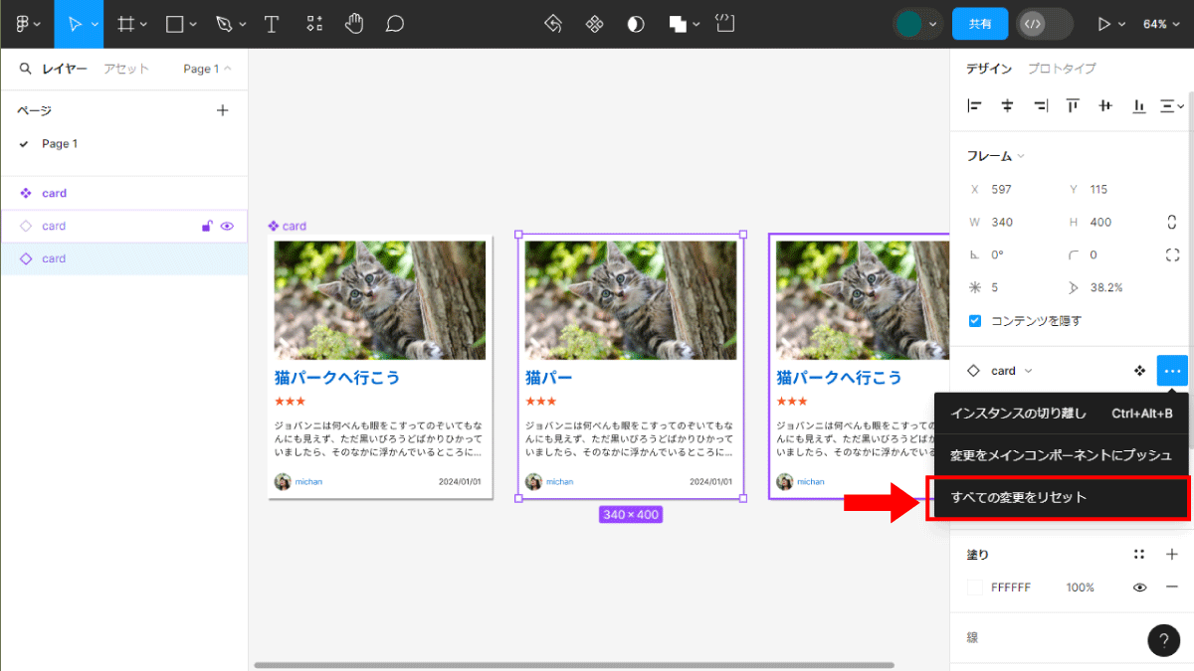
Task: Toggle the コンテンツを隠す checkbox
Action: point(975,321)
